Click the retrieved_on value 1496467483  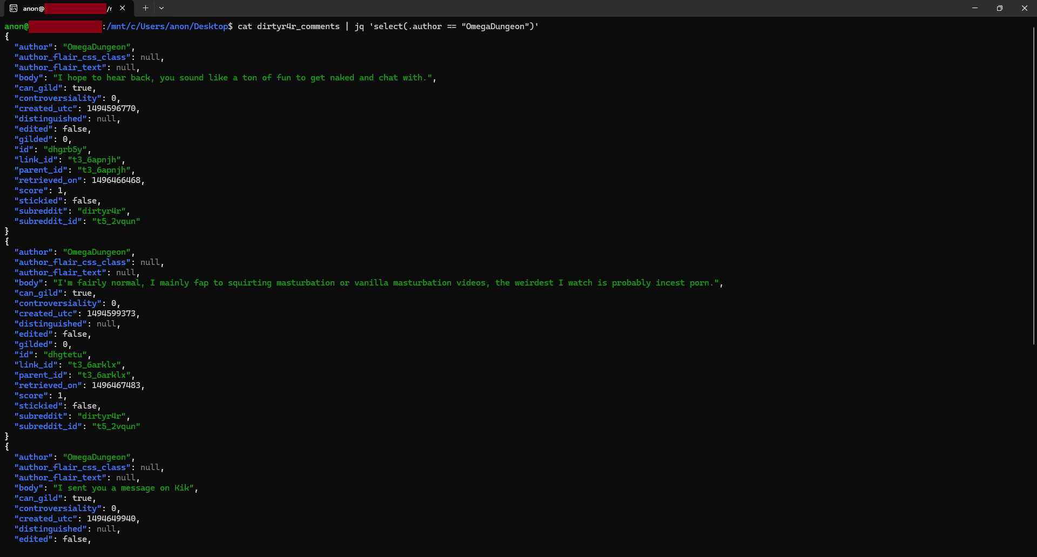pos(116,385)
